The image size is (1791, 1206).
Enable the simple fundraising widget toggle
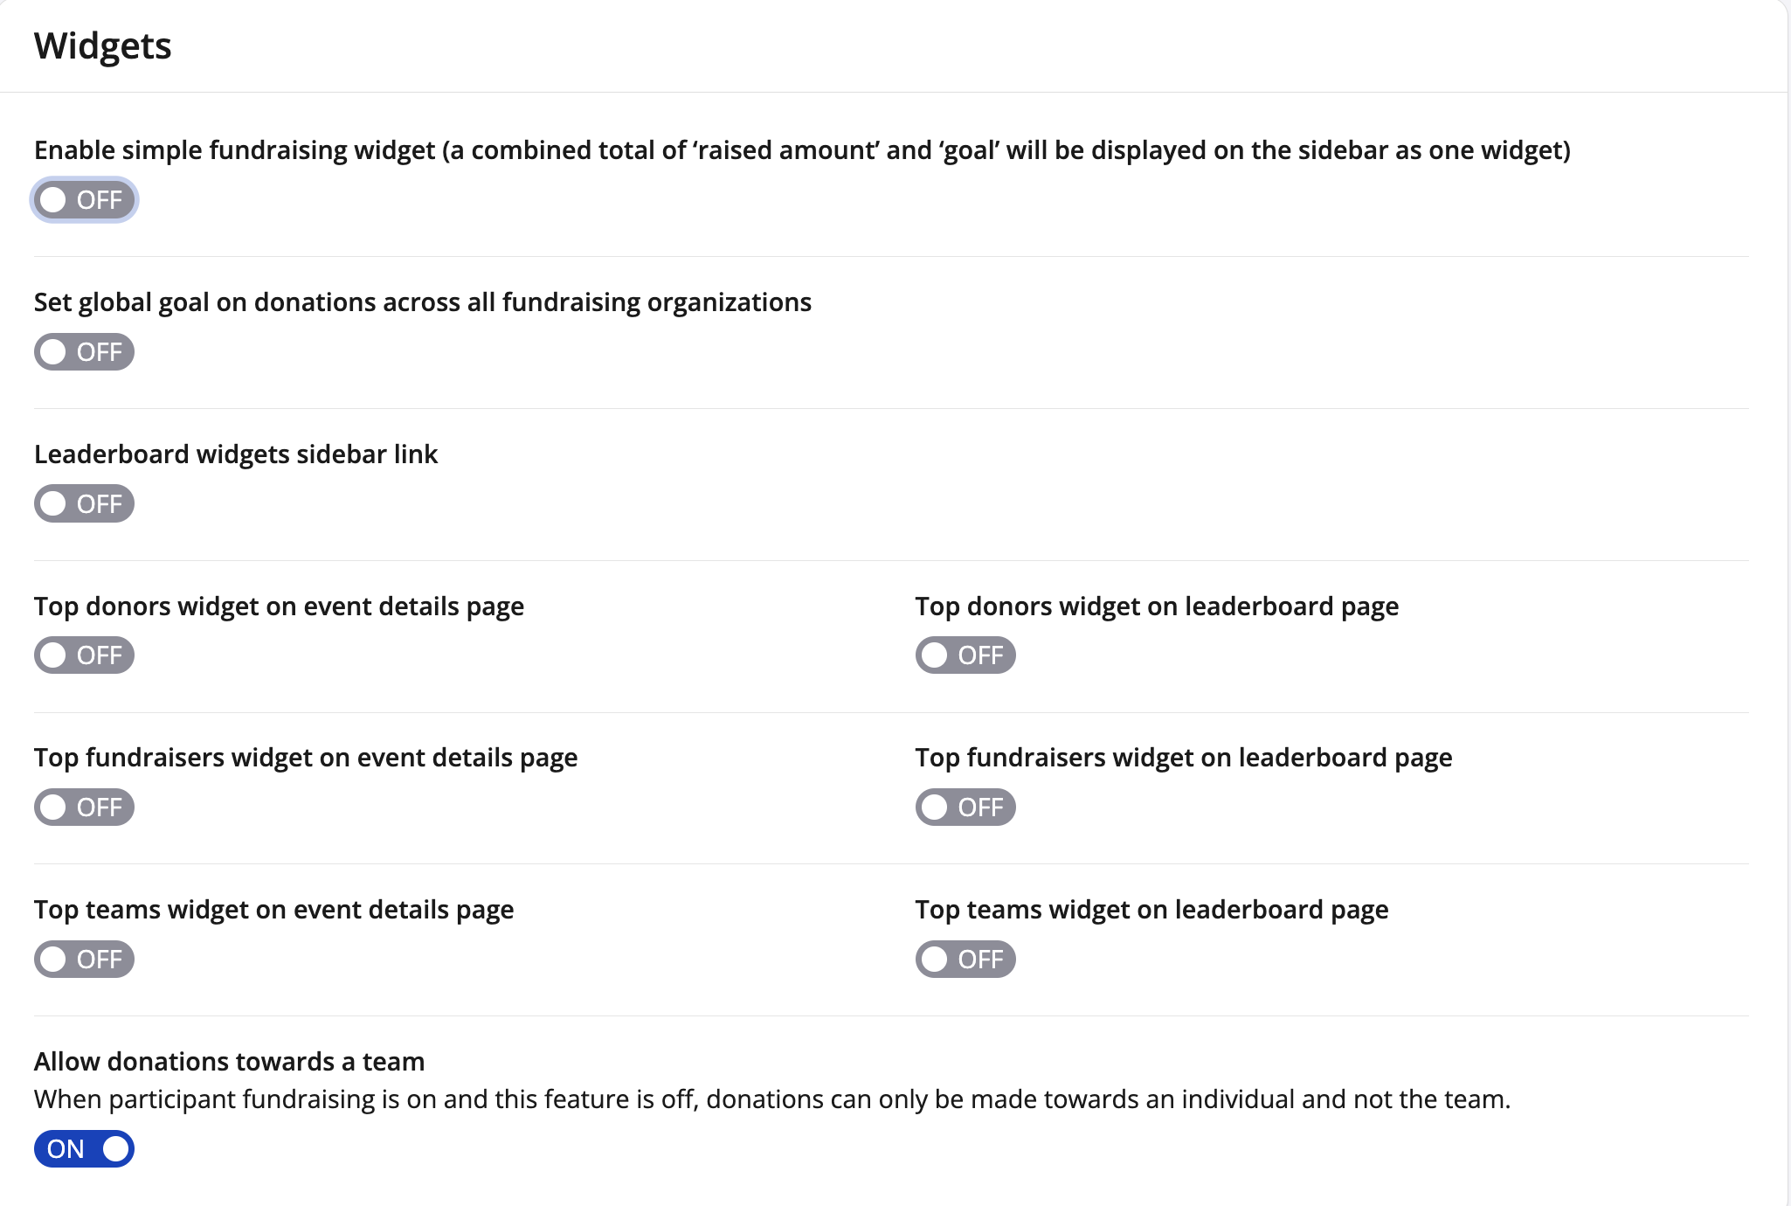[x=84, y=200]
